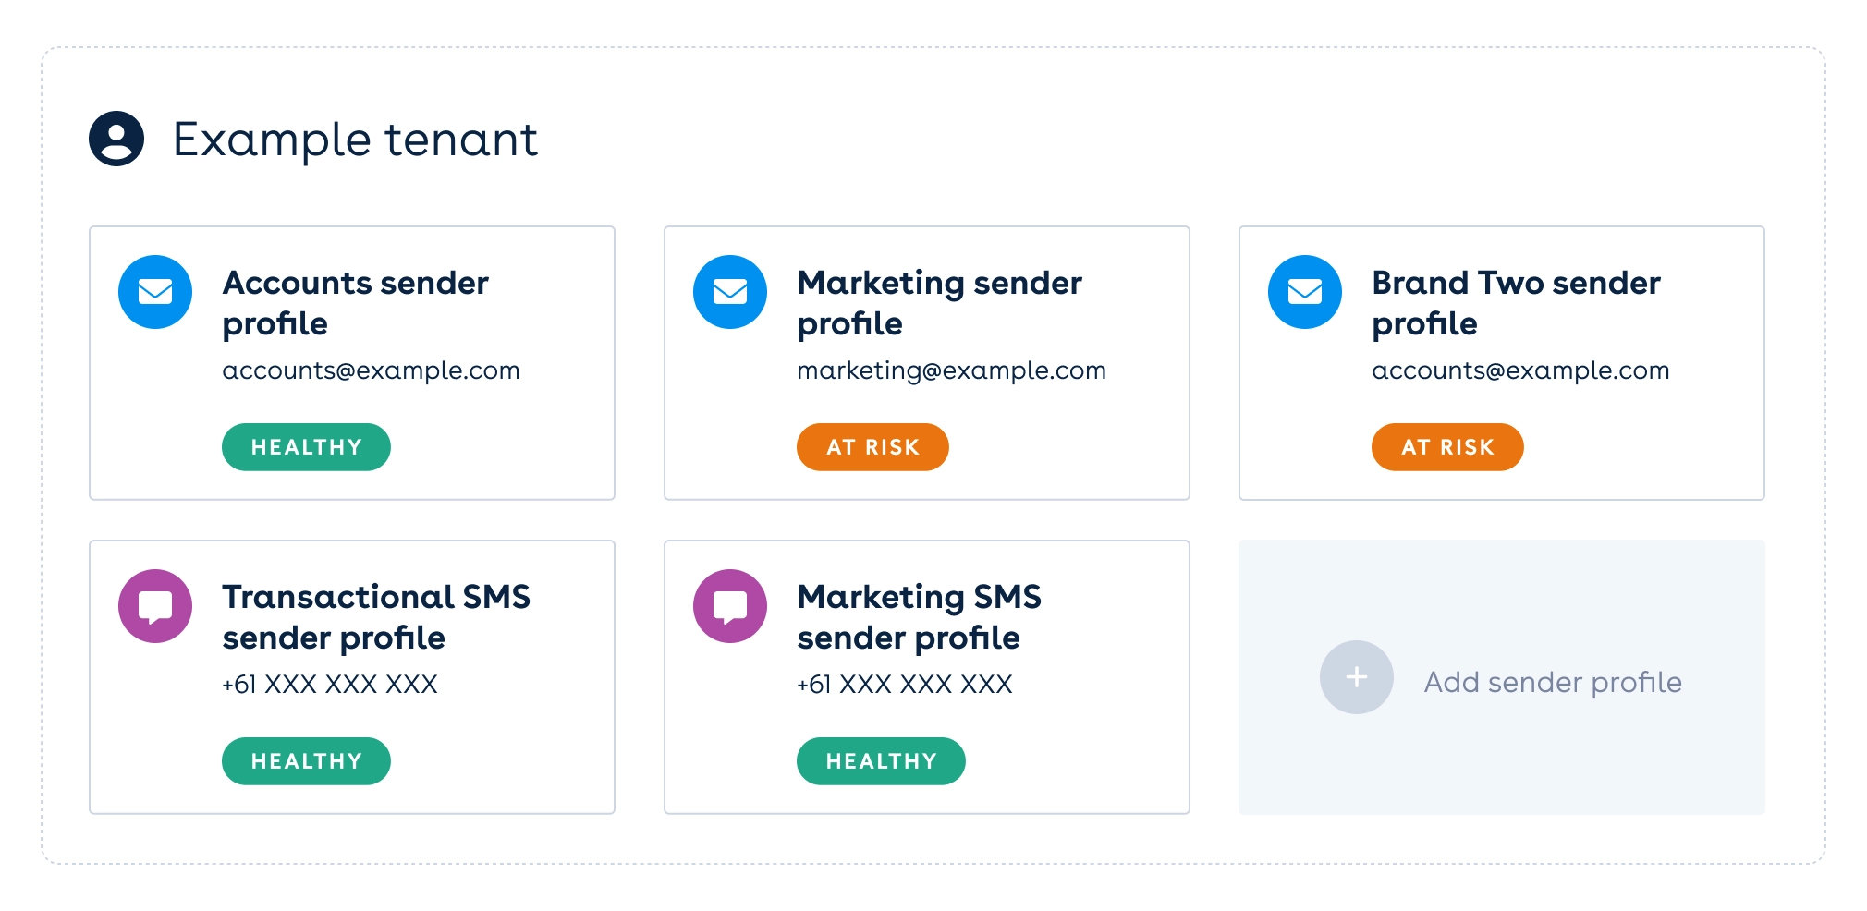Click AT RISK badge on Brand Two profile
Viewport: 1867px width, 911px height.
click(1447, 447)
